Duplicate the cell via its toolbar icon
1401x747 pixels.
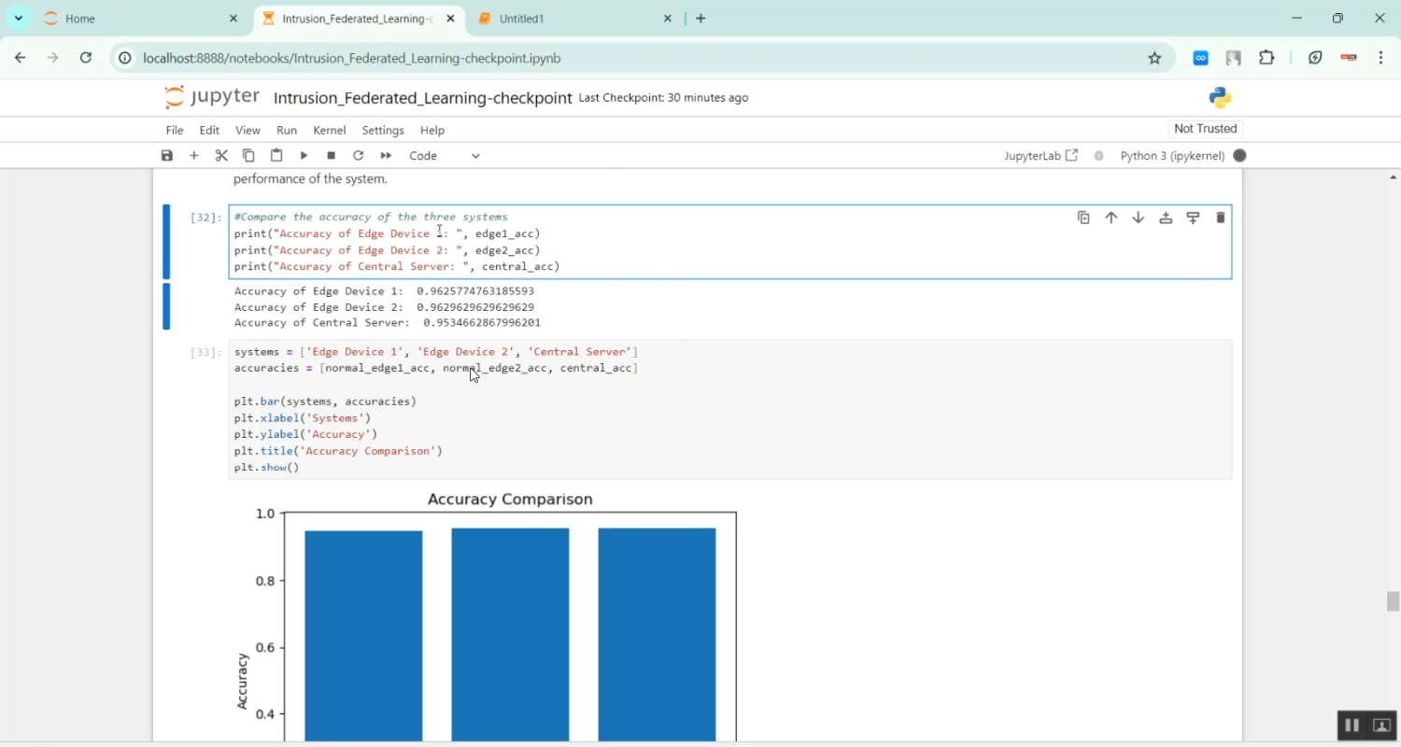pos(1083,217)
